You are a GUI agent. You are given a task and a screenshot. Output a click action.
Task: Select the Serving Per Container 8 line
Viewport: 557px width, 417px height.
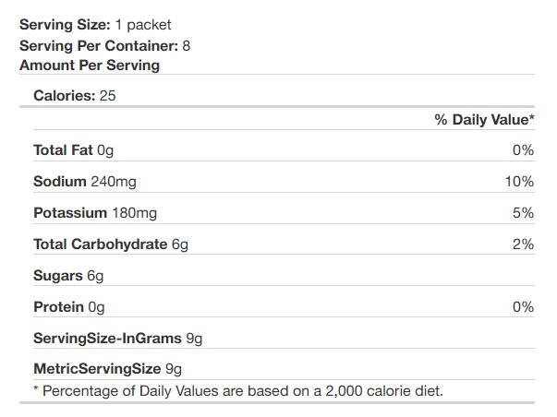coord(104,46)
